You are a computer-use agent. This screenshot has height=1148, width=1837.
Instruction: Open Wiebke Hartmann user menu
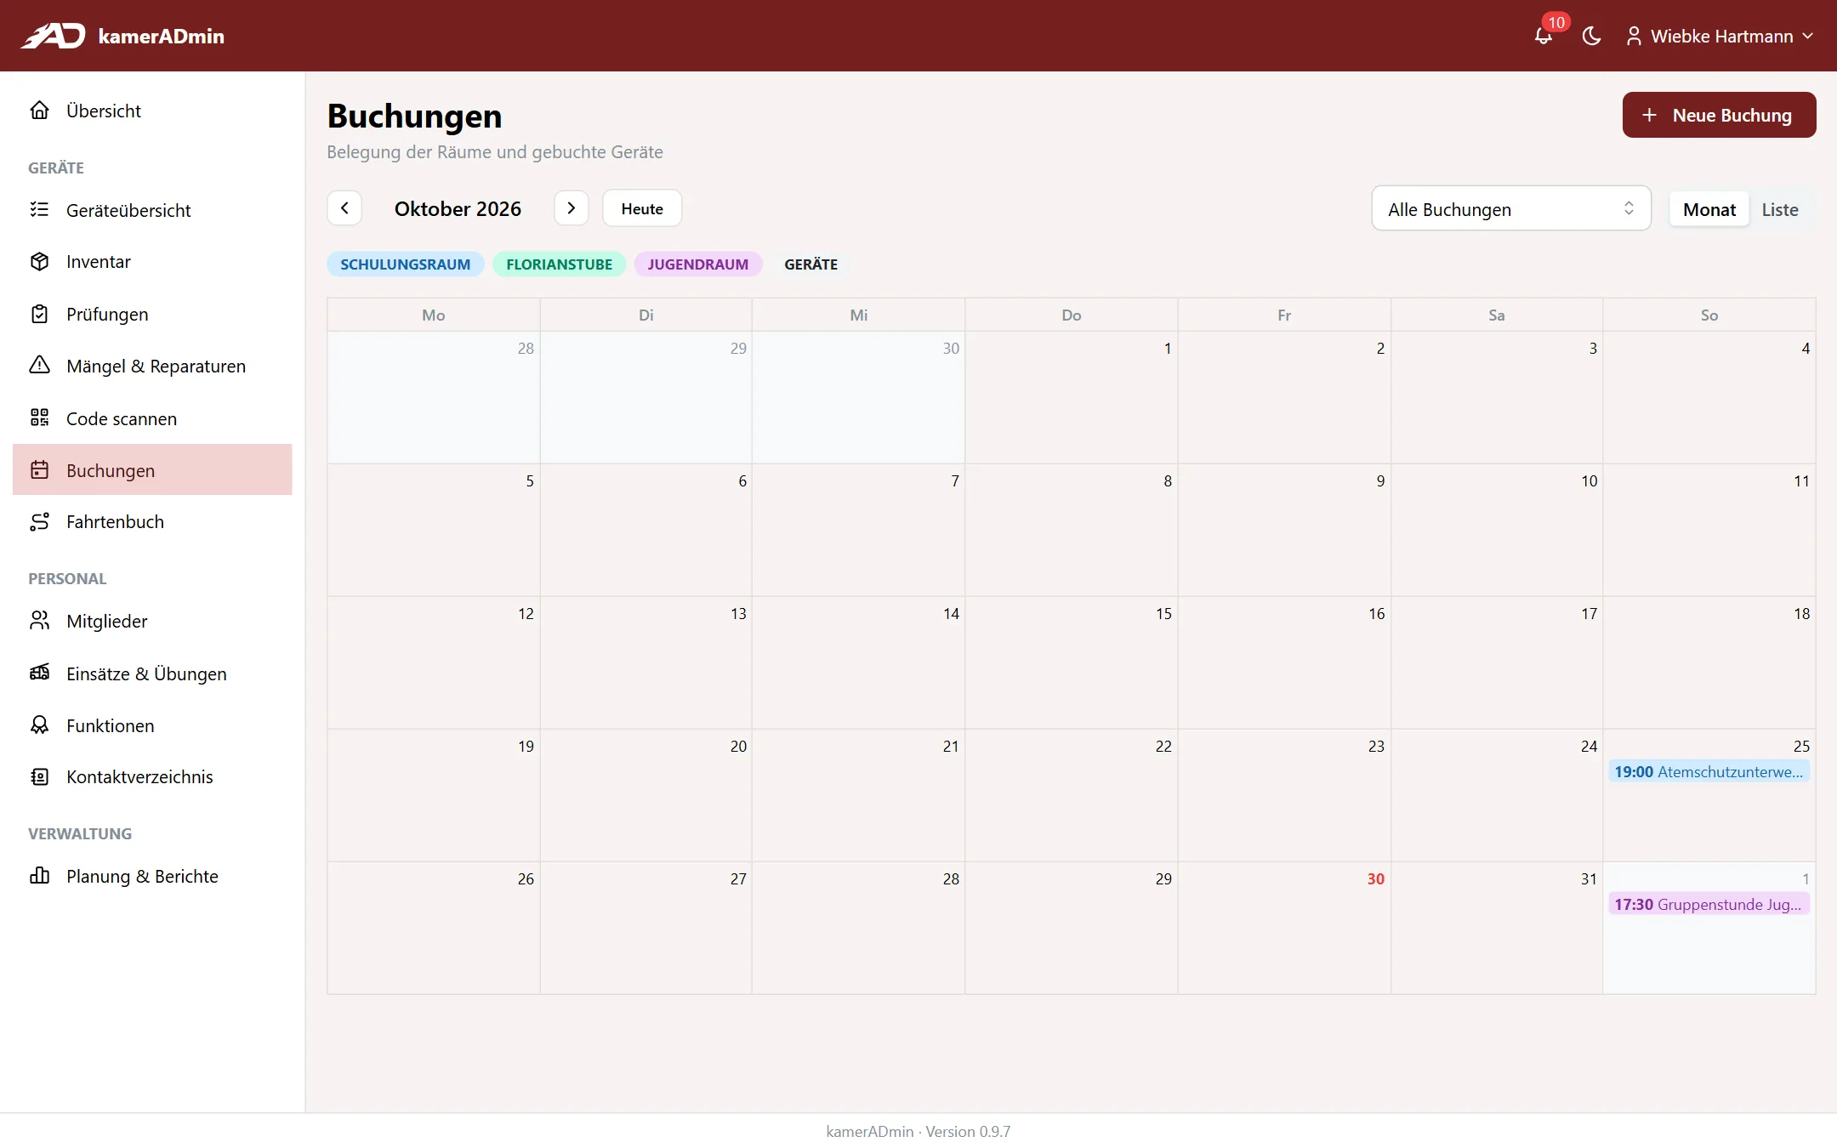pos(1720,36)
